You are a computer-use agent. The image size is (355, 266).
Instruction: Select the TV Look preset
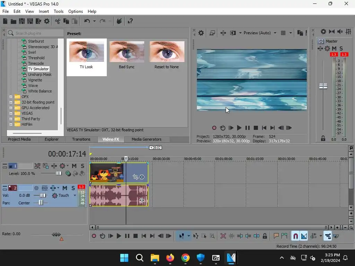pyautogui.click(x=86, y=57)
